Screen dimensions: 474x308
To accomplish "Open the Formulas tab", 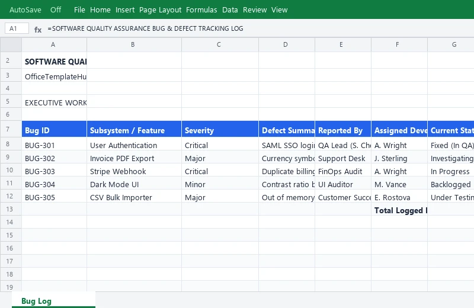I will click(201, 9).
